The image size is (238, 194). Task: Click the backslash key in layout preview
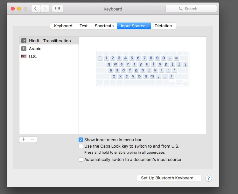[185, 64]
